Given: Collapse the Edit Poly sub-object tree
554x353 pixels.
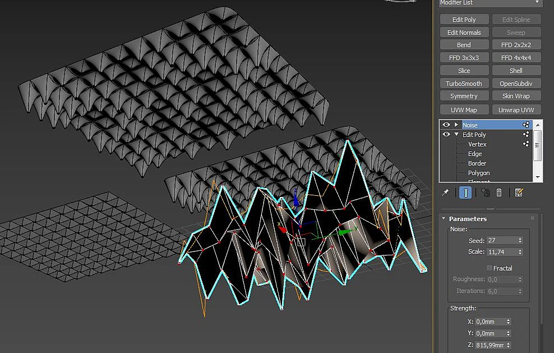Looking at the screenshot, I should point(456,134).
